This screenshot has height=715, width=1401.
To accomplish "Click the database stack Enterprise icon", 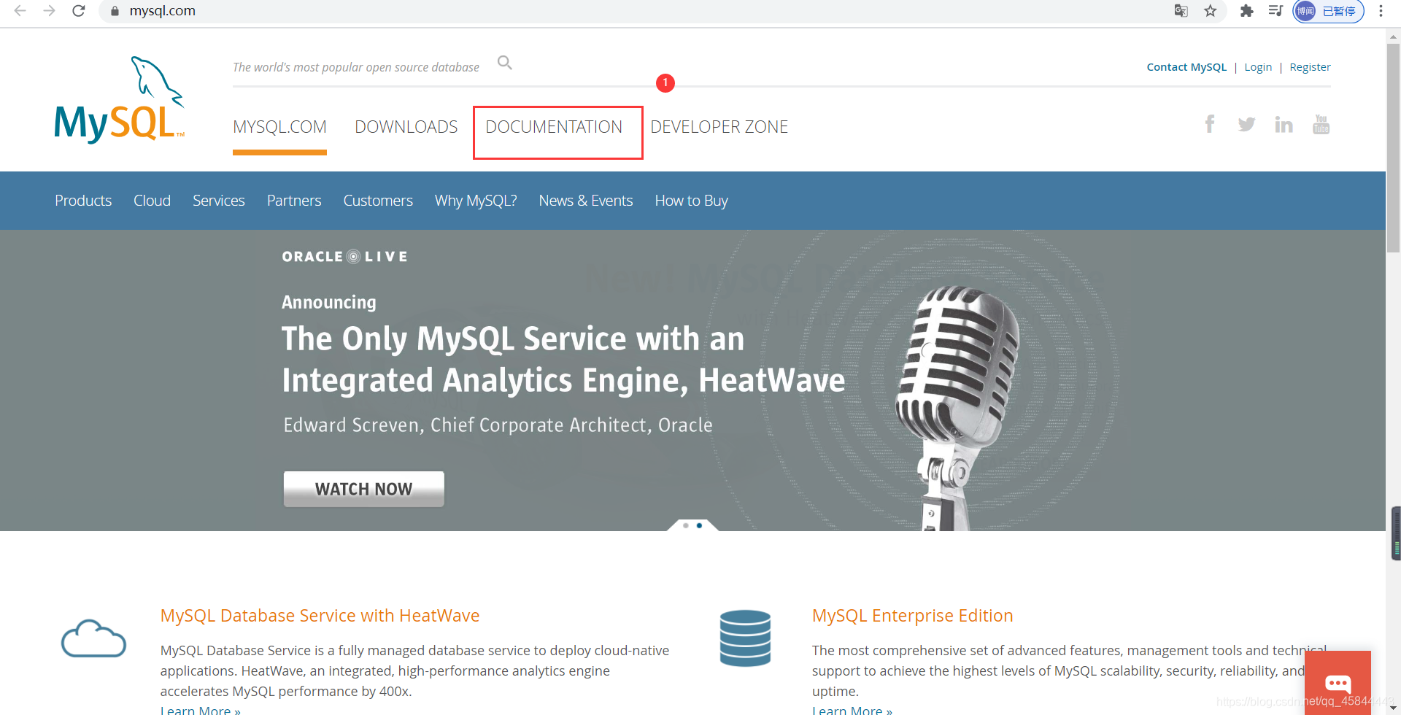I will point(745,638).
